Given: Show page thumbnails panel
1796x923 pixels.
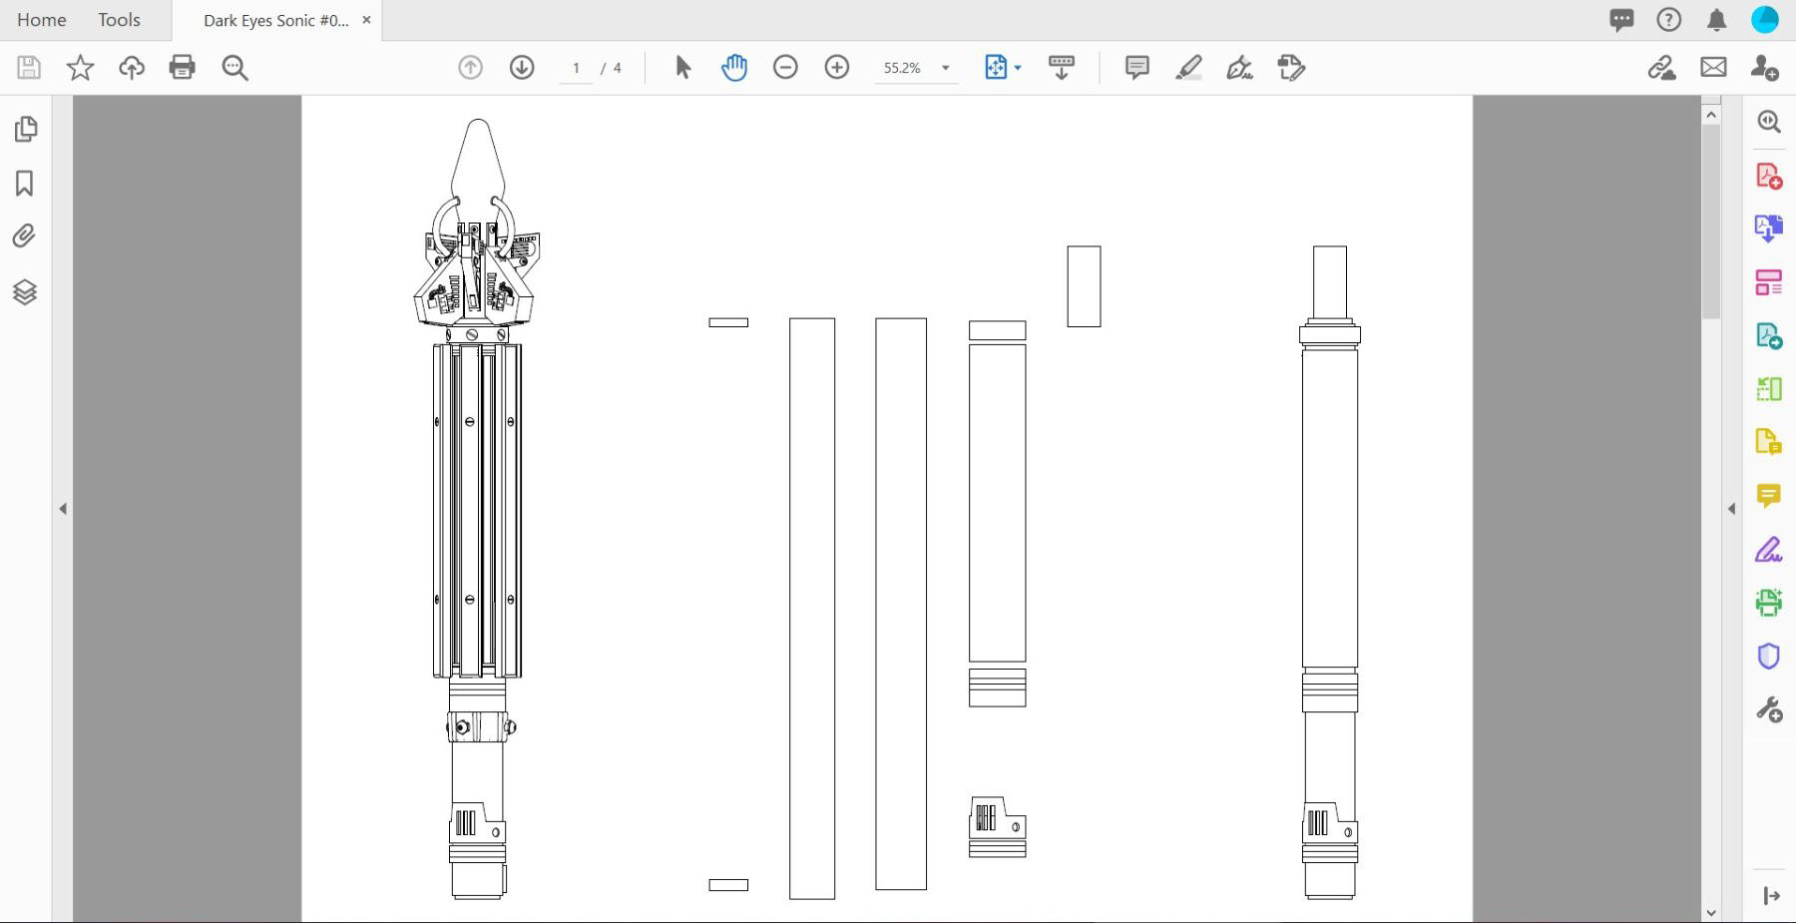Looking at the screenshot, I should (26, 129).
